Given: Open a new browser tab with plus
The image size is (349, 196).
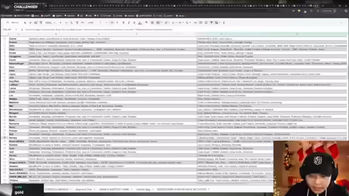Looking at the screenshot, I should pyautogui.click(x=322, y=5).
